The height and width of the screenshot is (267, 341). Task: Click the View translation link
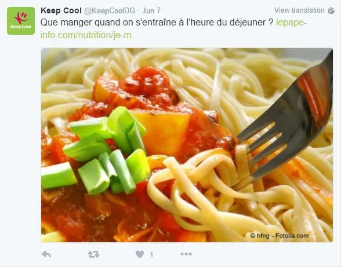(x=299, y=10)
